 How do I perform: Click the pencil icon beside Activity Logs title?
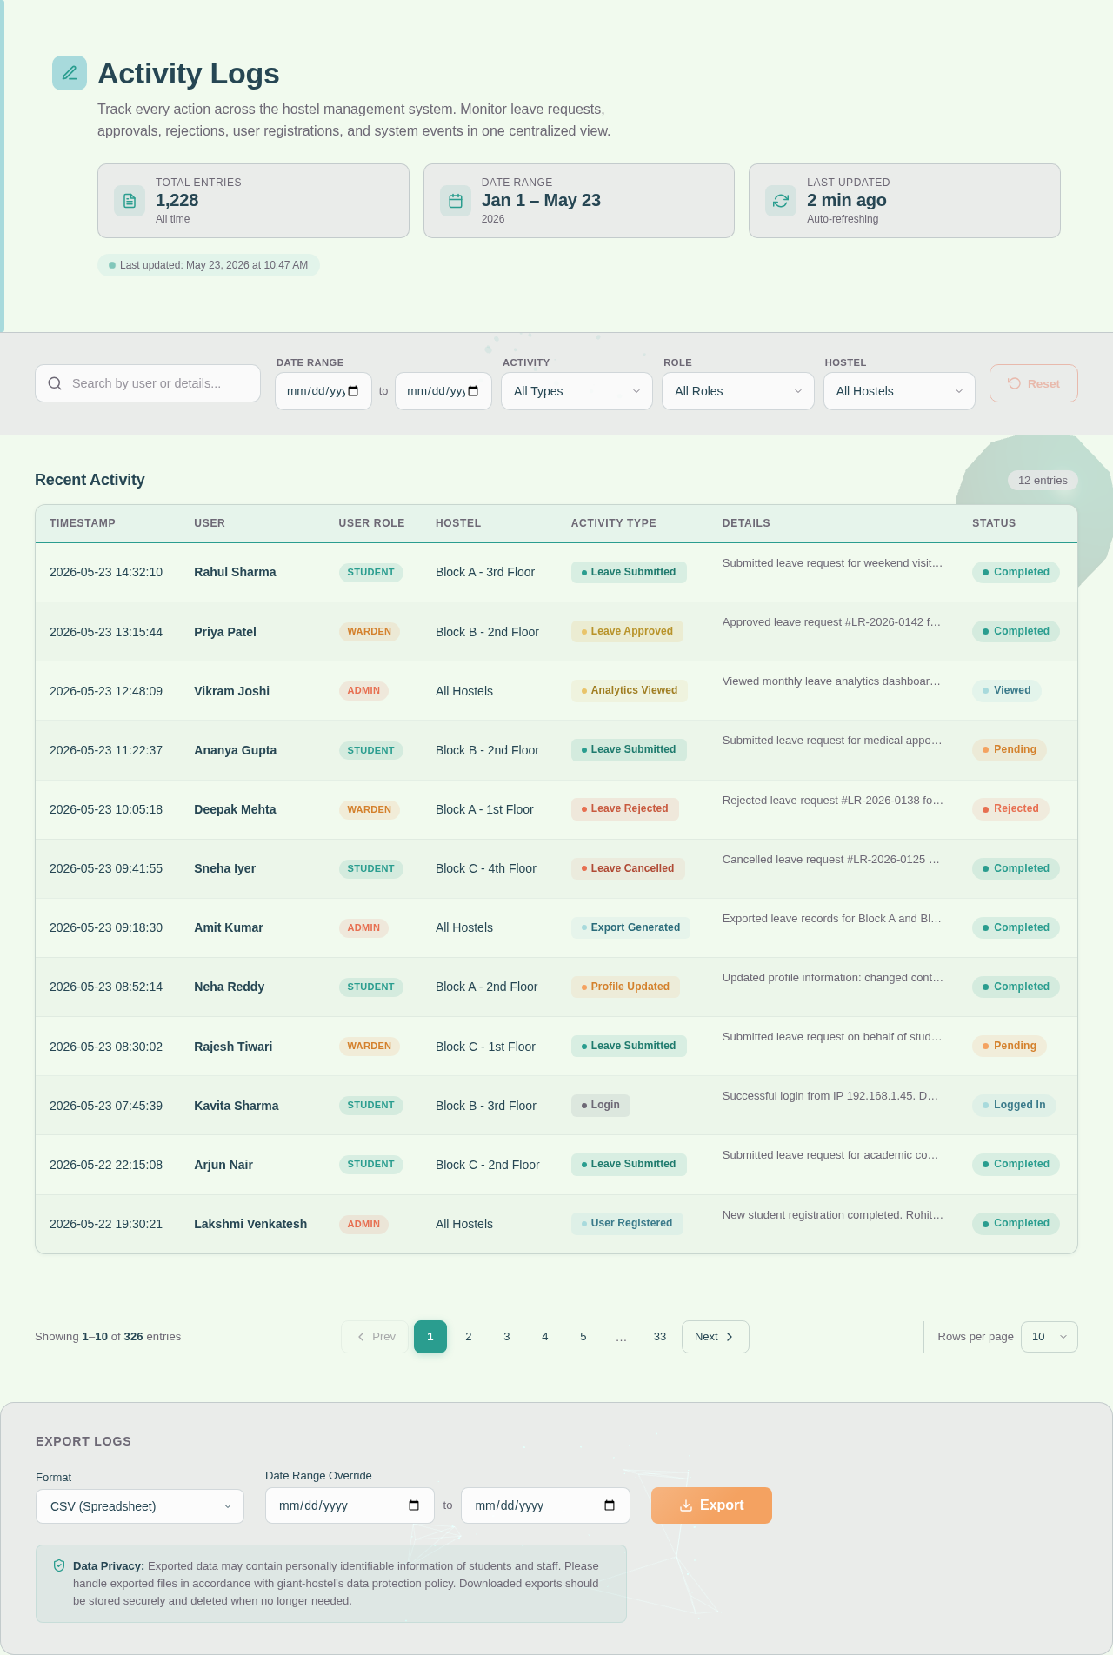70,73
